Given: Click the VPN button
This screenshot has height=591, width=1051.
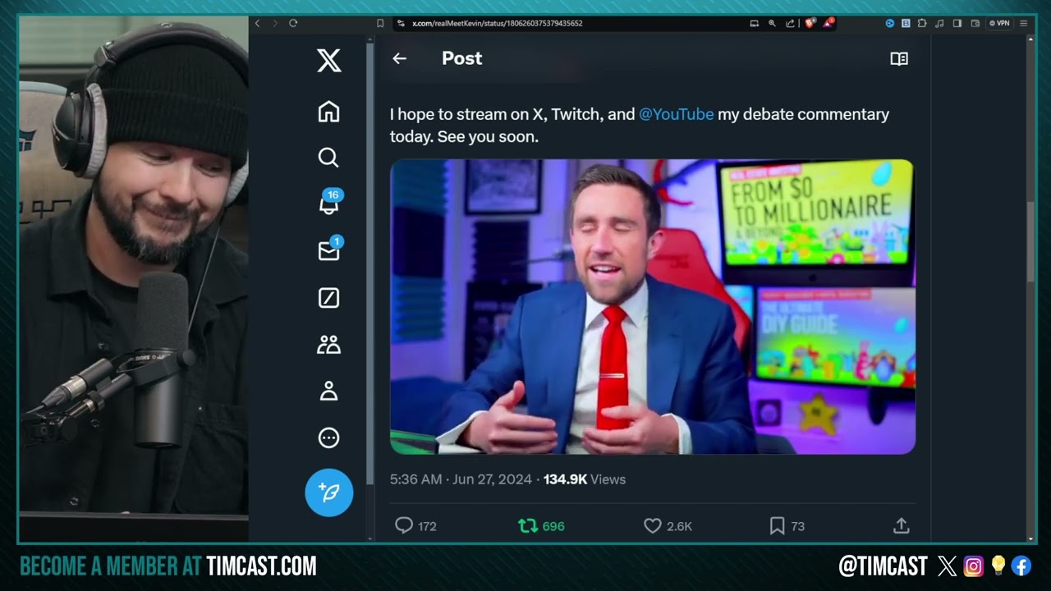Looking at the screenshot, I should [x=999, y=23].
